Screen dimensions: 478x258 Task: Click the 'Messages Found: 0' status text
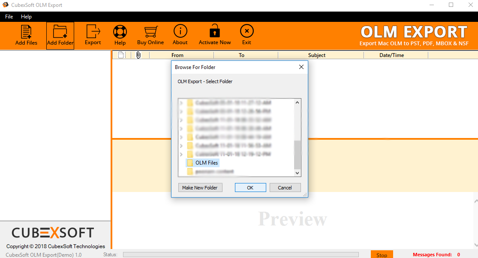pyautogui.click(x=436, y=255)
